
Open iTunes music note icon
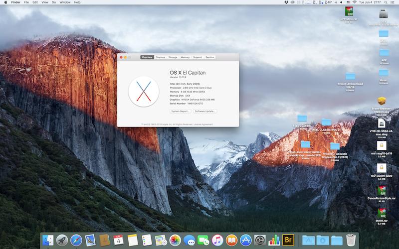pyautogui.click(x=217, y=240)
